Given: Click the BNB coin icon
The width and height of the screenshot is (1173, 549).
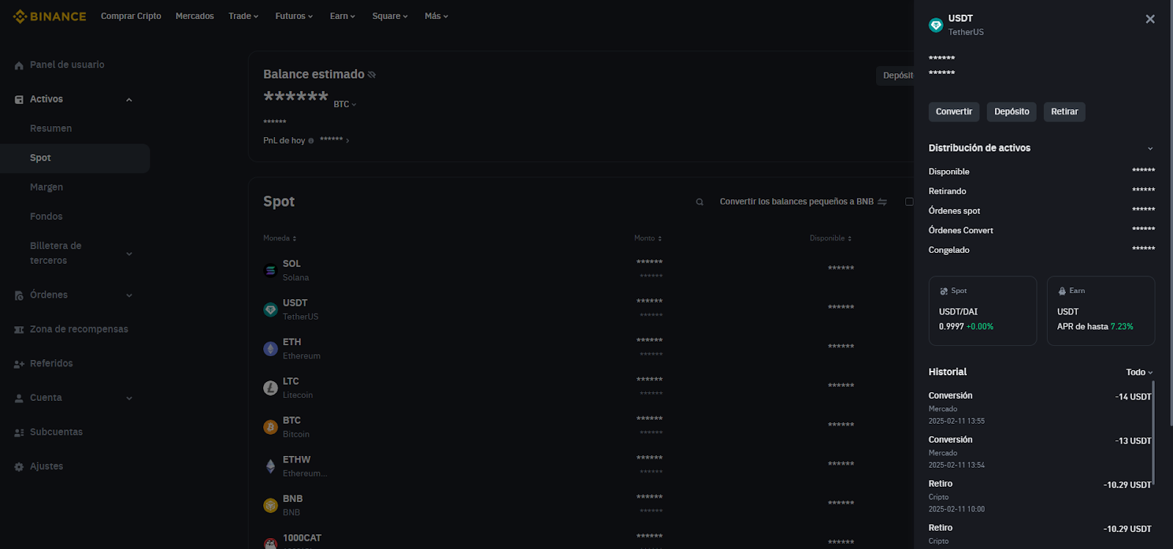Looking at the screenshot, I should click(271, 506).
